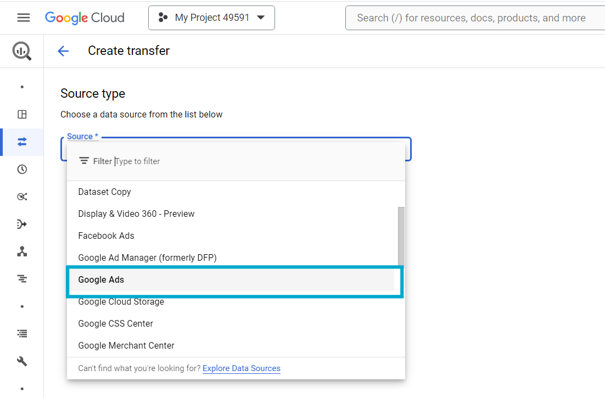Open the wrench tool icon in sidebar
This screenshot has height=398, width=605.
point(22,361)
